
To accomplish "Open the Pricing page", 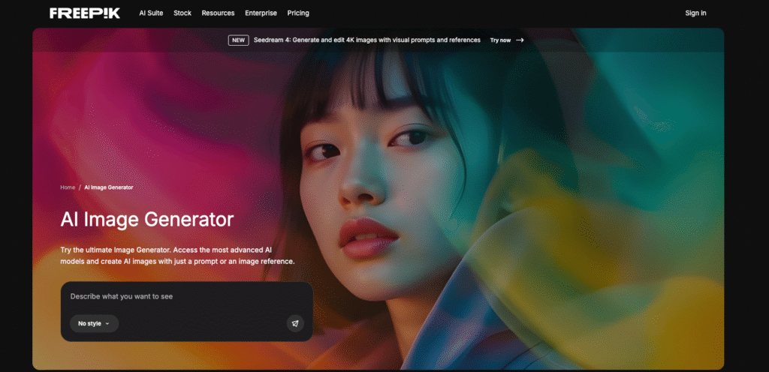I will tap(298, 13).
